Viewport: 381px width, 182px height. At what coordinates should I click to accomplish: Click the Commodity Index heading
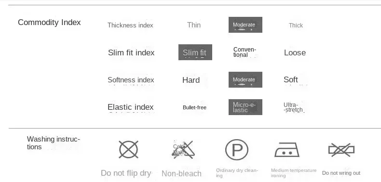pos(49,22)
